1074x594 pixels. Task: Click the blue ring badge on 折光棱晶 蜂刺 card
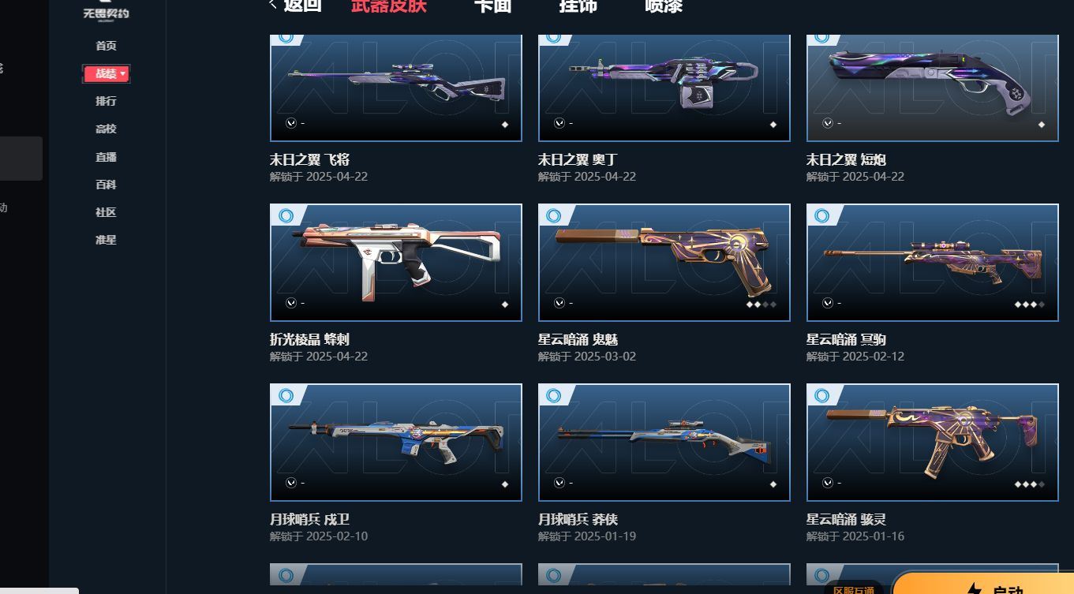click(286, 215)
